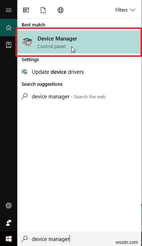The image size is (142, 246).
Task: Click the Feedback person icon in the sidebar
Action: point(9,223)
